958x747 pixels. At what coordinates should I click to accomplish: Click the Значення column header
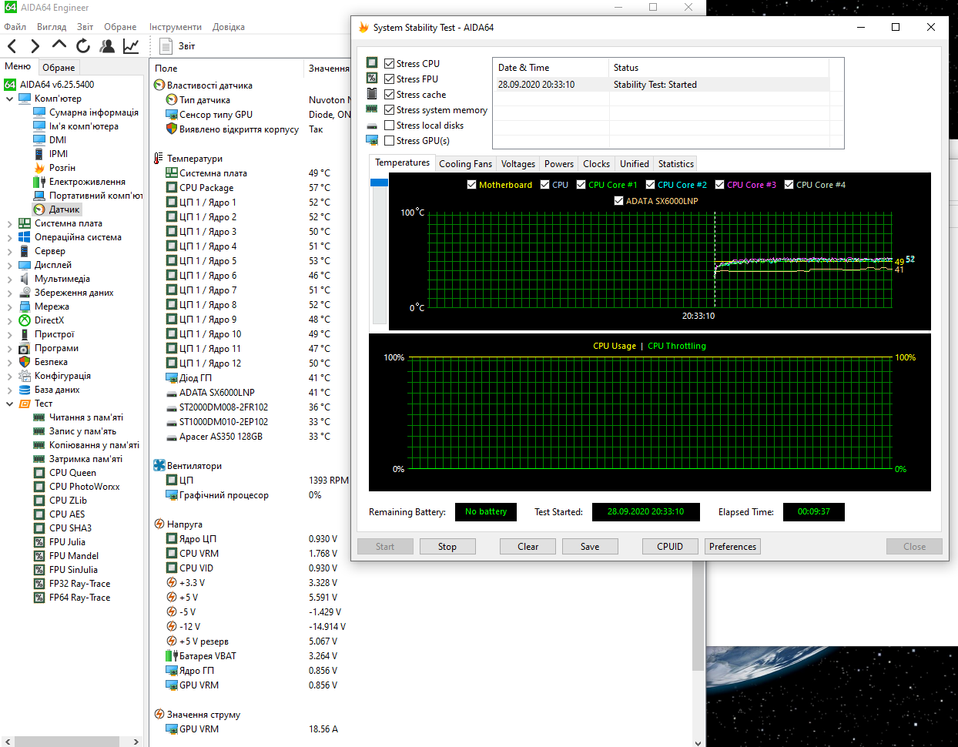pyautogui.click(x=328, y=69)
